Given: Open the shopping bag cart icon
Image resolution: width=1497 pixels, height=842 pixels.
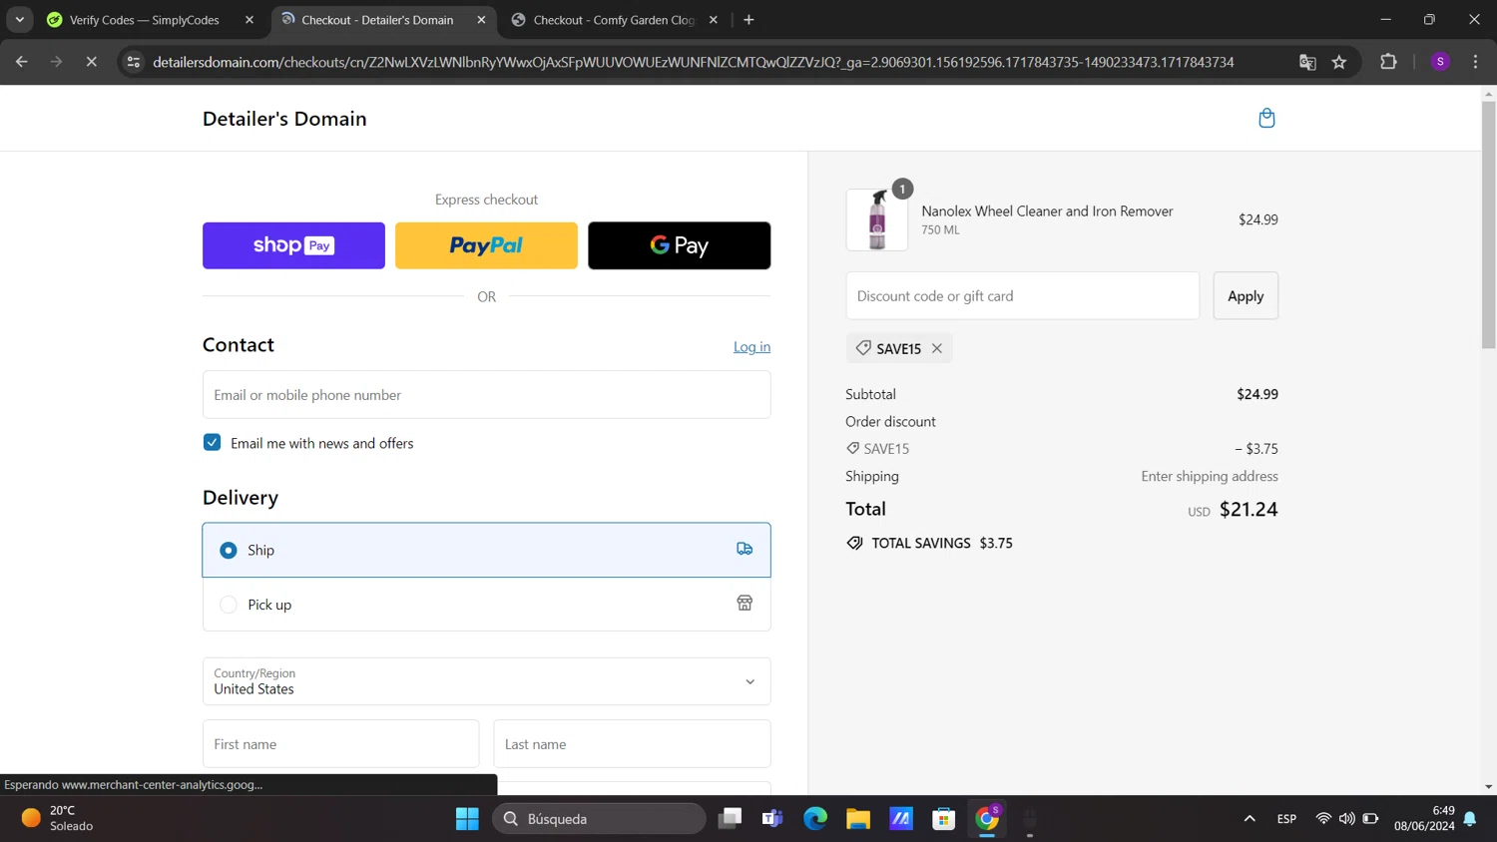Looking at the screenshot, I should [x=1266, y=118].
